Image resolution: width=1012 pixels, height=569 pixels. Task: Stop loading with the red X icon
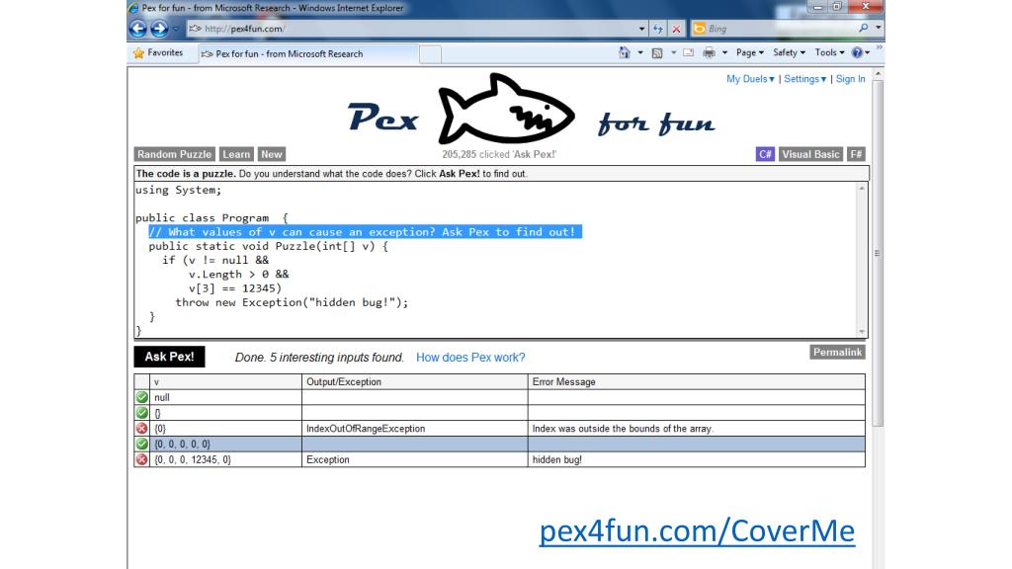pos(676,29)
